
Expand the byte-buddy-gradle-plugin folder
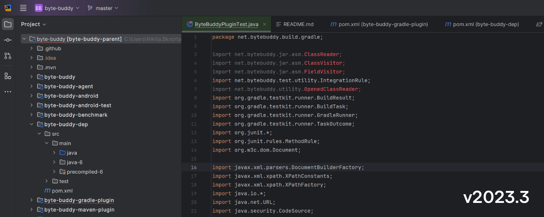point(32,200)
